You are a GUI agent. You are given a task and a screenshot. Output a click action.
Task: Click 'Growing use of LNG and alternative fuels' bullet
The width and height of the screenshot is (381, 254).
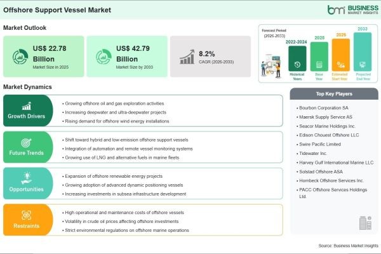click(x=121, y=157)
